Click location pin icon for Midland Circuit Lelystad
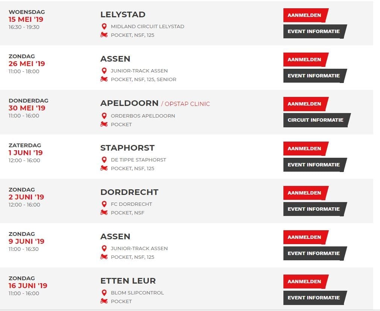The width and height of the screenshot is (380, 311). point(104,26)
